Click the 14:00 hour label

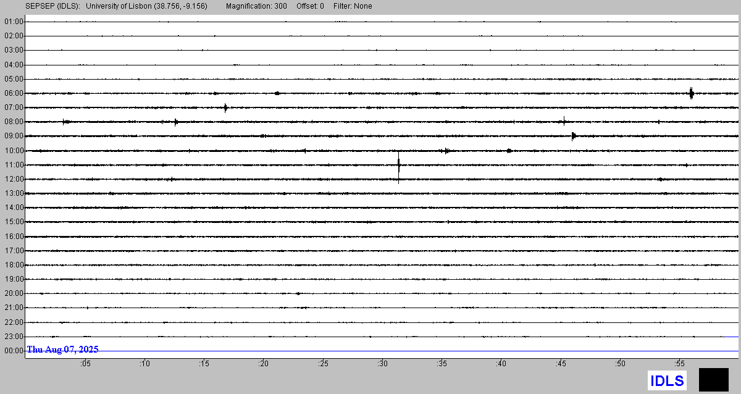click(13, 207)
